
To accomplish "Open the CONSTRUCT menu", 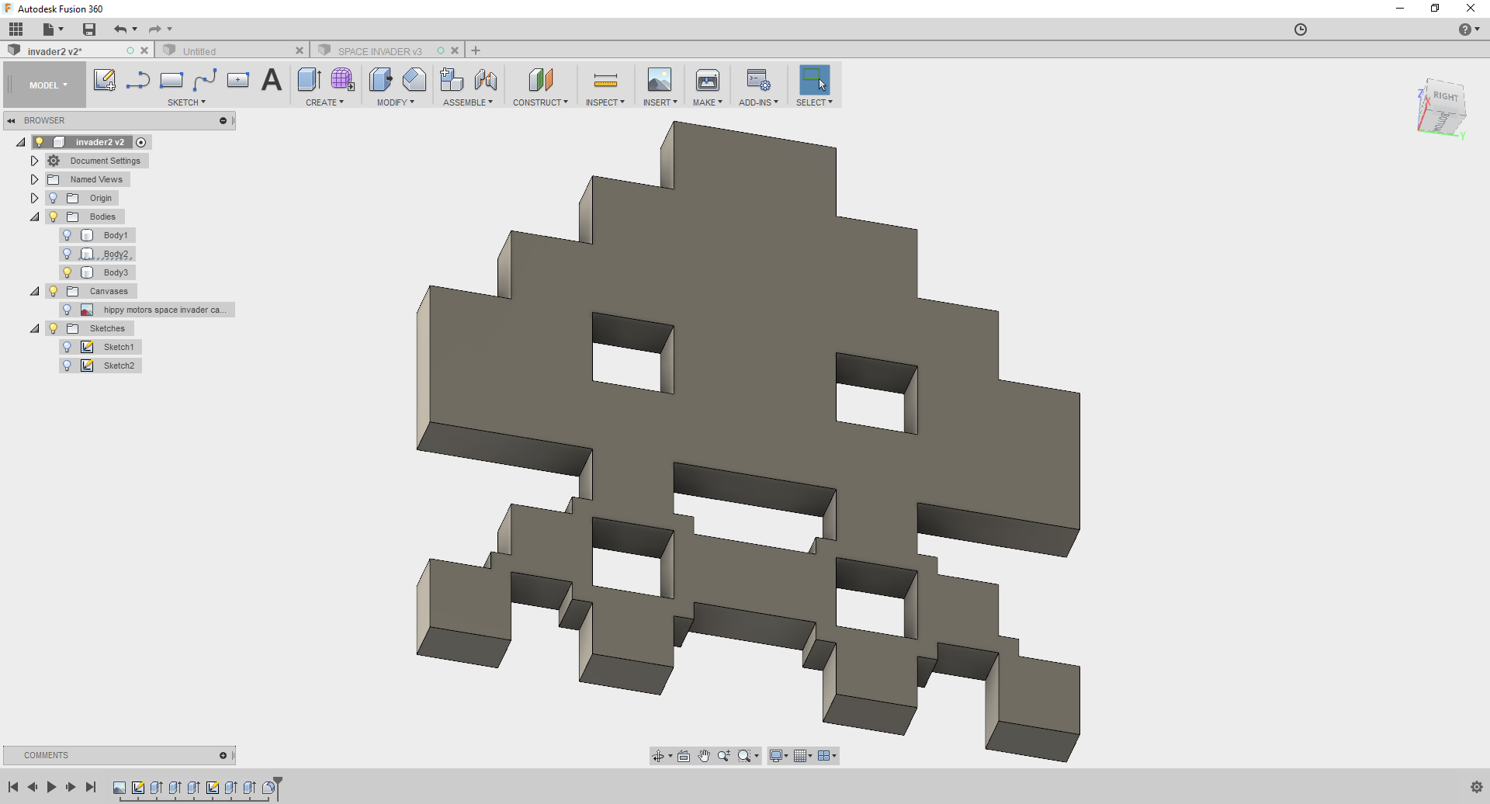I will (x=540, y=102).
